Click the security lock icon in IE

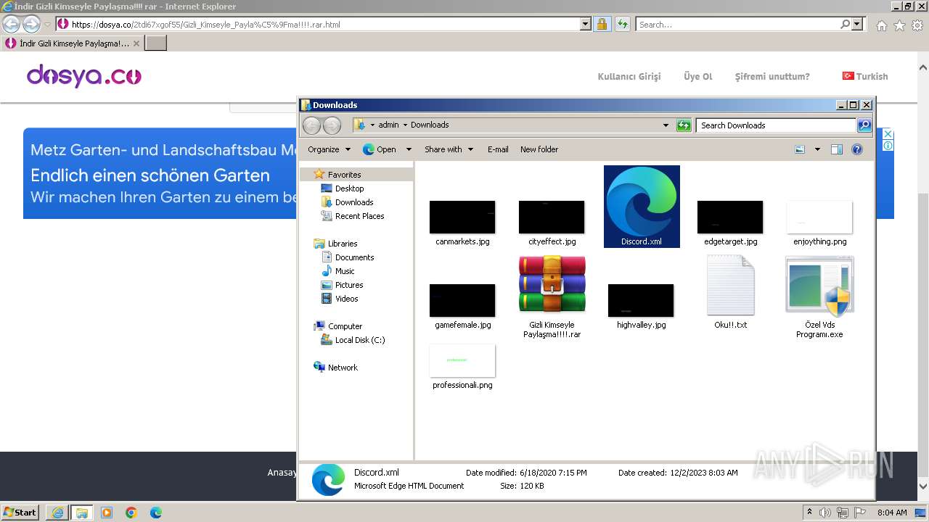click(602, 24)
